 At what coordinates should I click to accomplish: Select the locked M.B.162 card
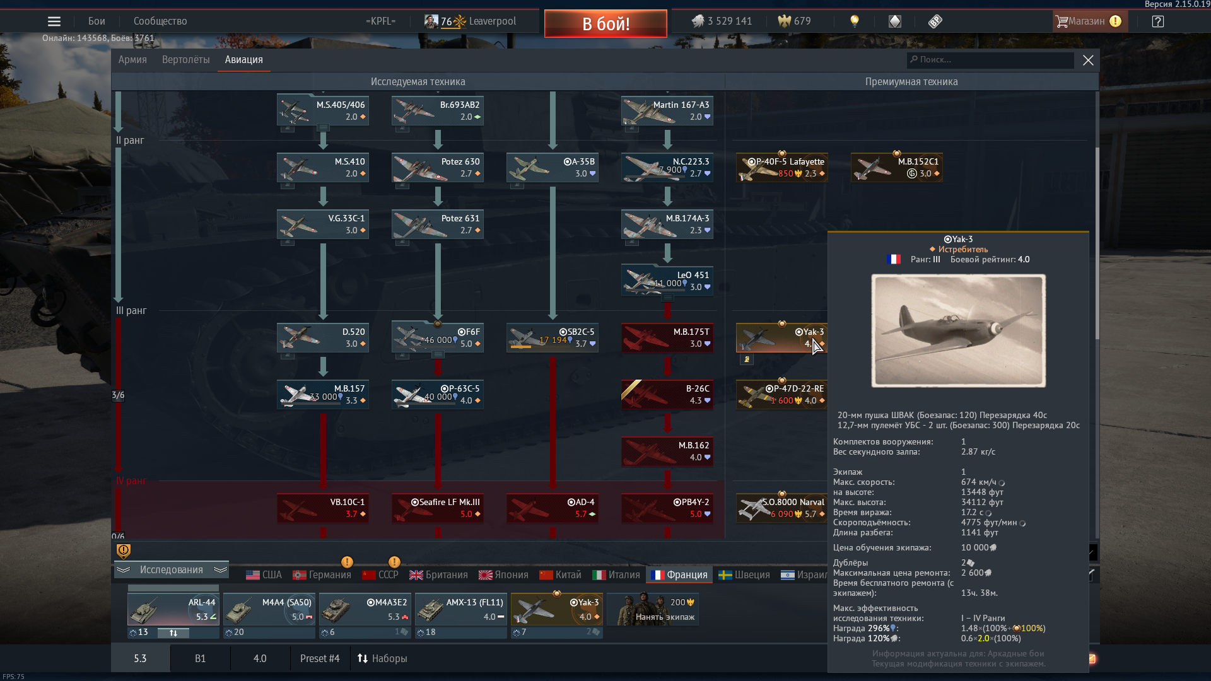tap(667, 451)
